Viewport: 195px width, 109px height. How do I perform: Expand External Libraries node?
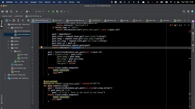pos(5,75)
